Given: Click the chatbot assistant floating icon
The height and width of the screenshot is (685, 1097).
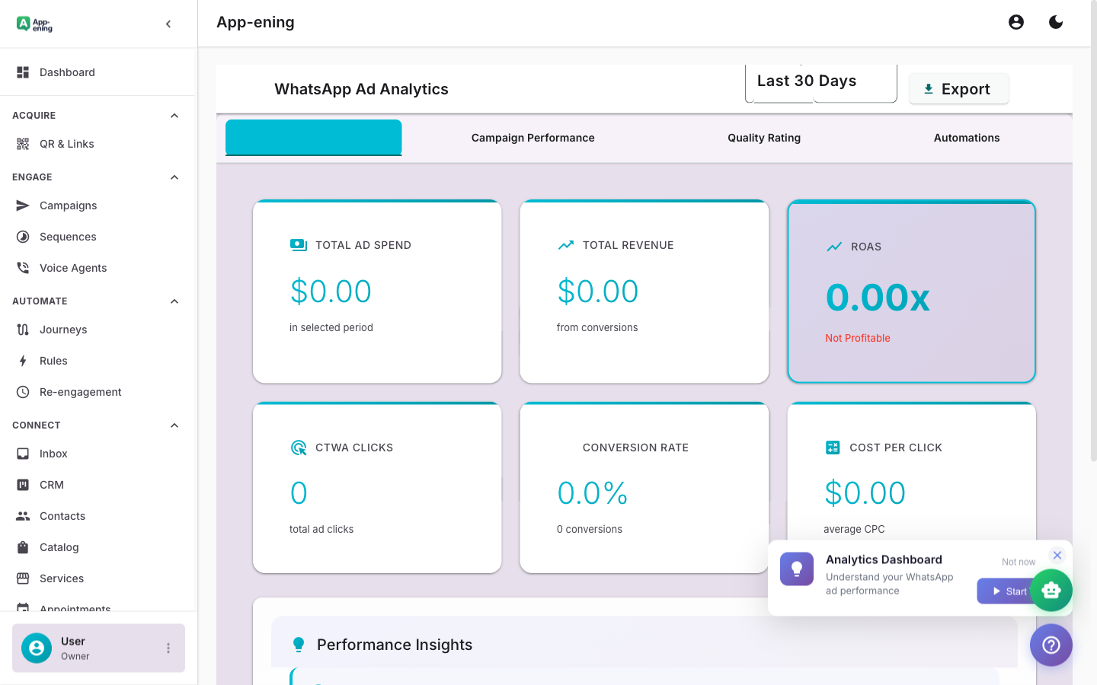Looking at the screenshot, I should [x=1051, y=591].
